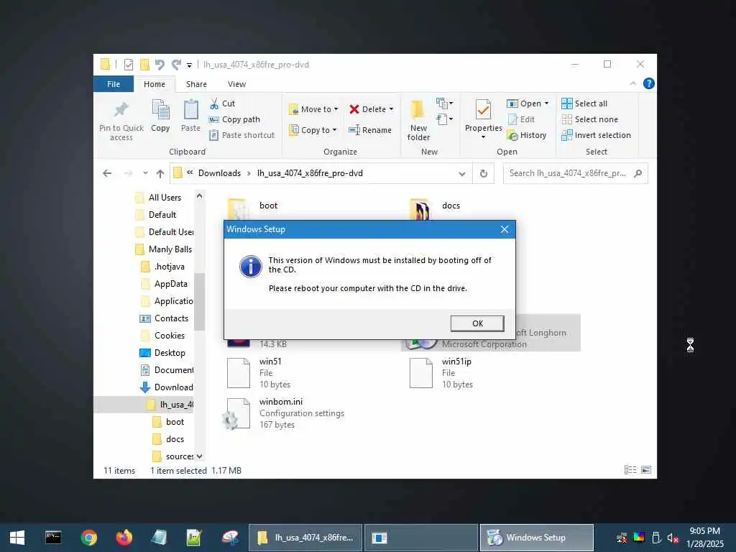Open the Windows Start menu
Viewport: 736px width, 552px height.
point(17,538)
